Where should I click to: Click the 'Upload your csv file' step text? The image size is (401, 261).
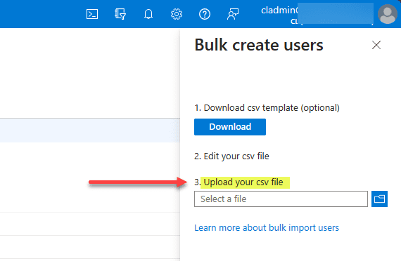click(243, 182)
